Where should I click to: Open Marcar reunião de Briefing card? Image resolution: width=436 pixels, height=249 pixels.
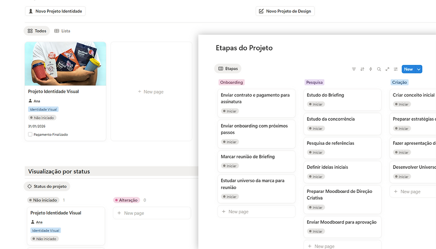point(256,161)
